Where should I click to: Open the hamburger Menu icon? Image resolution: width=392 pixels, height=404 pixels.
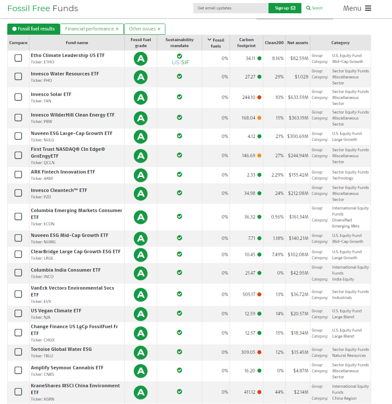[368, 8]
